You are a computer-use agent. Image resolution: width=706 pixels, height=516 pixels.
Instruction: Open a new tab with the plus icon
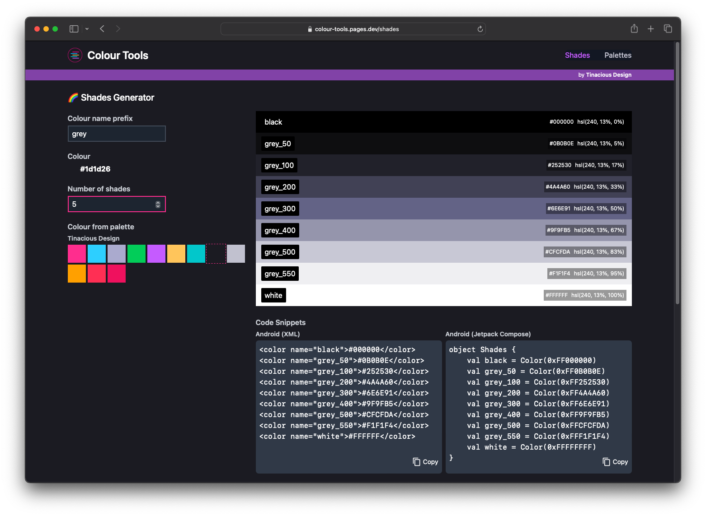pyautogui.click(x=651, y=29)
